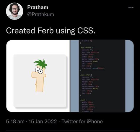This screenshot has height=132, width=140.
Task: Select the .eye::before selector line
Action: 87,48
